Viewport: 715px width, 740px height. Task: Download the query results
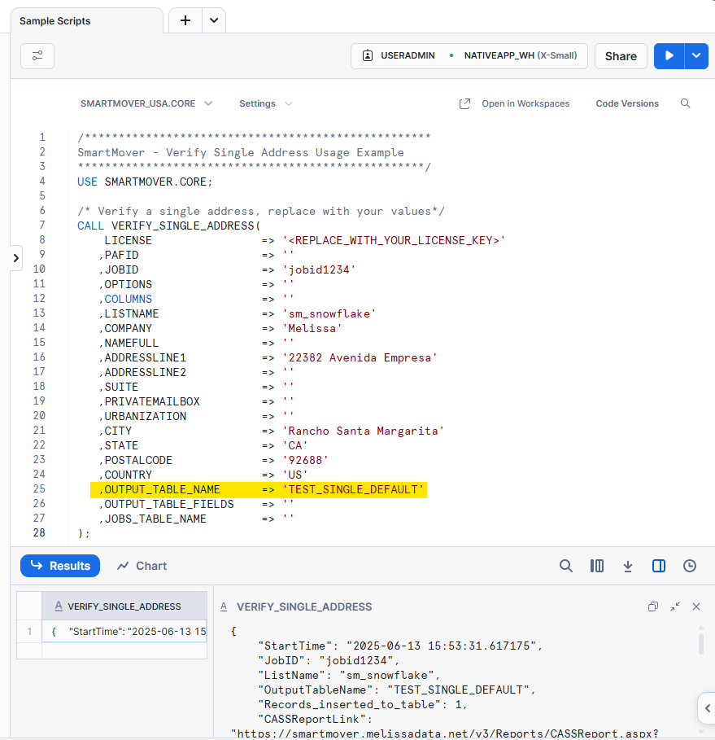click(x=628, y=566)
